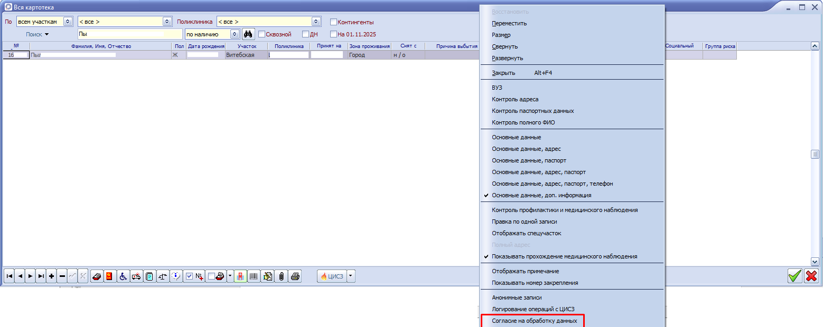Click the paperclip attachment icon
This screenshot has width=823, height=327.
282,276
